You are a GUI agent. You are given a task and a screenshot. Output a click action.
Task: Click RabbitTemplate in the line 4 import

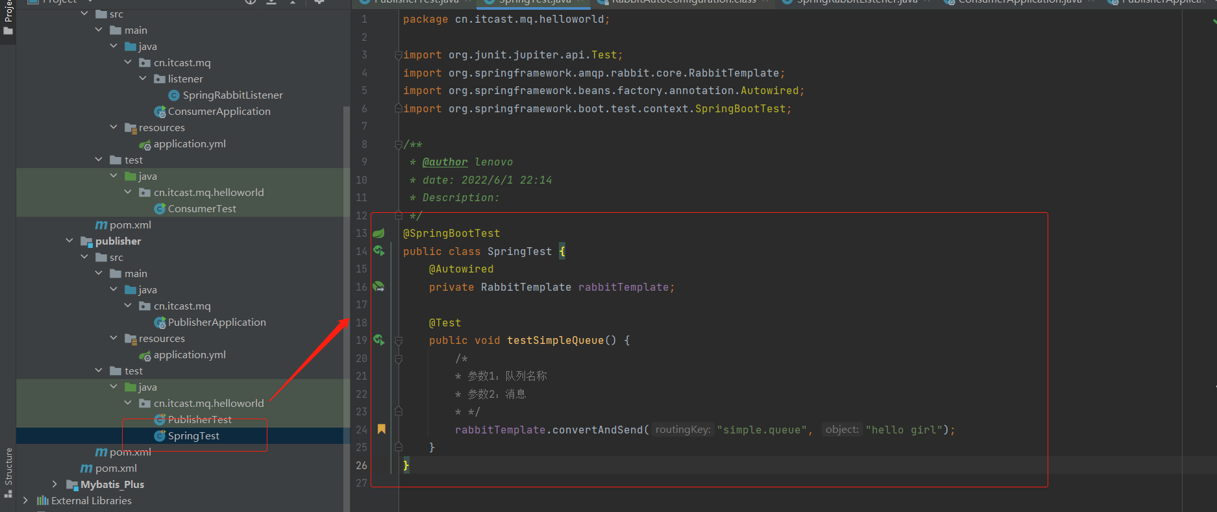coord(733,73)
